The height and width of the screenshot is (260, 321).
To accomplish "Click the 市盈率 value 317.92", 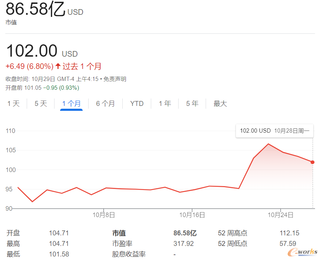I will tap(184, 244).
